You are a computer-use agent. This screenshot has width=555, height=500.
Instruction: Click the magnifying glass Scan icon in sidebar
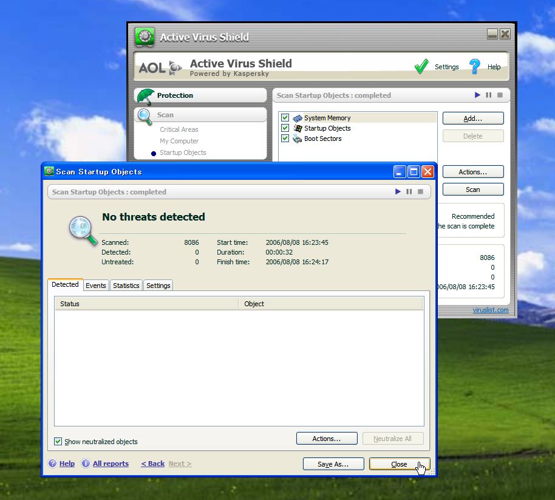pyautogui.click(x=145, y=117)
